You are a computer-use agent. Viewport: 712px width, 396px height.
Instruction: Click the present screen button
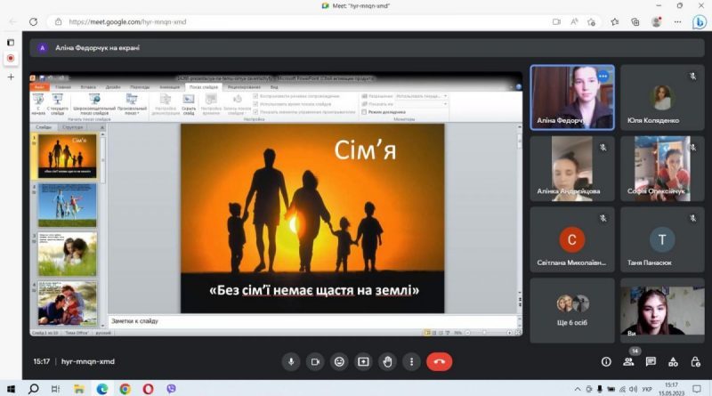(363, 362)
